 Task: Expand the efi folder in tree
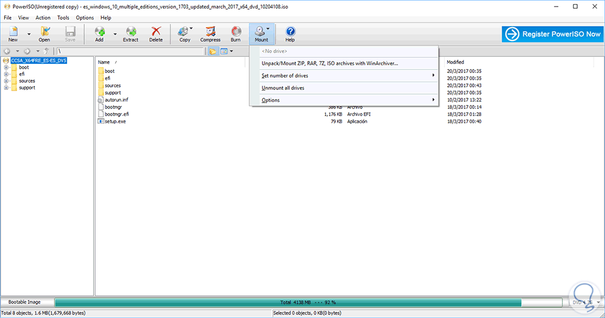[6, 74]
